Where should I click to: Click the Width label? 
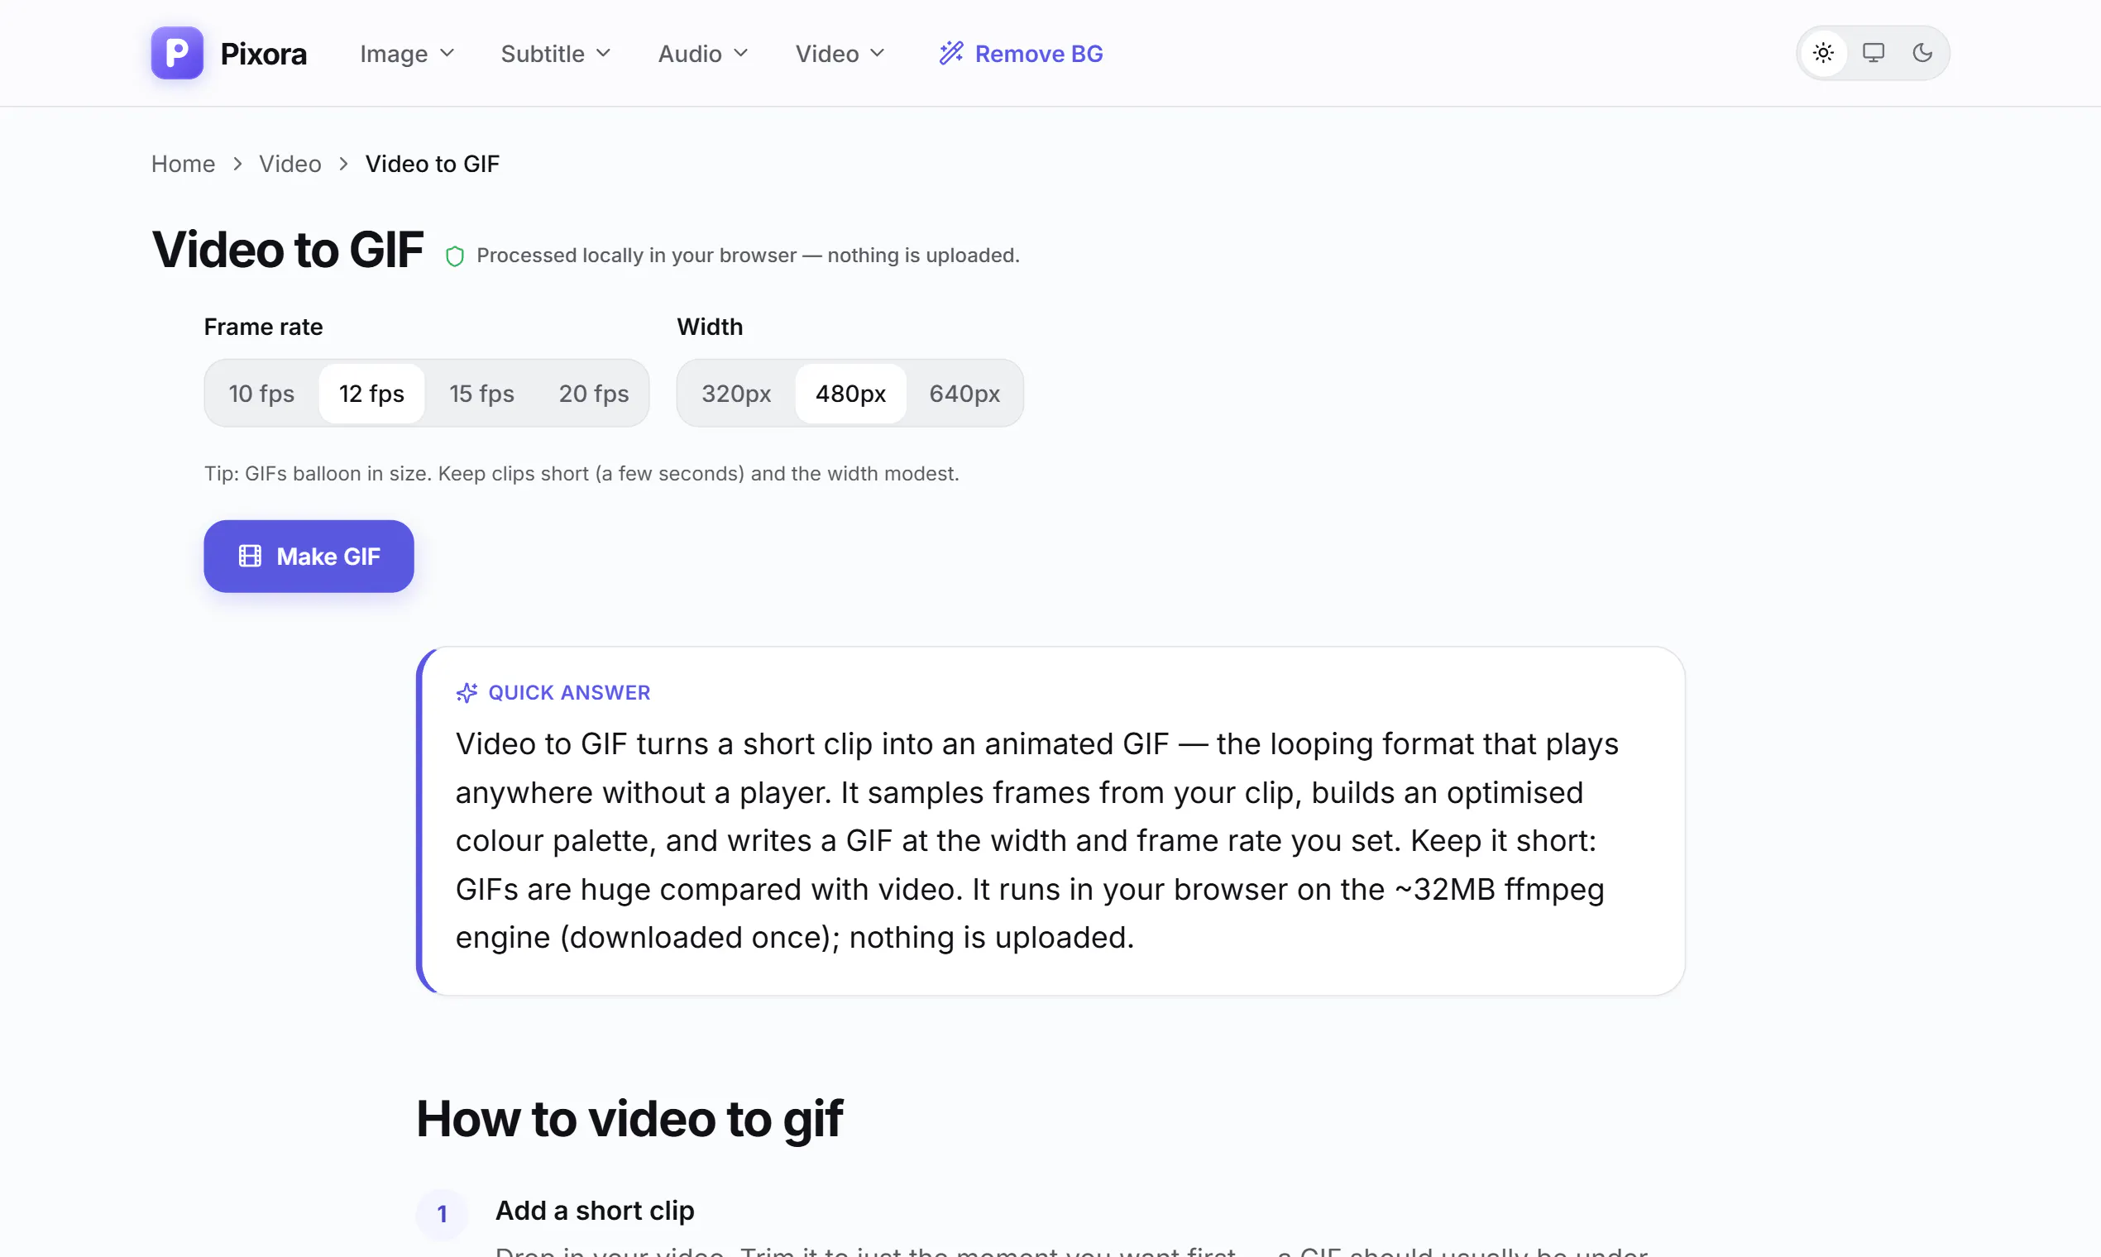pos(710,327)
